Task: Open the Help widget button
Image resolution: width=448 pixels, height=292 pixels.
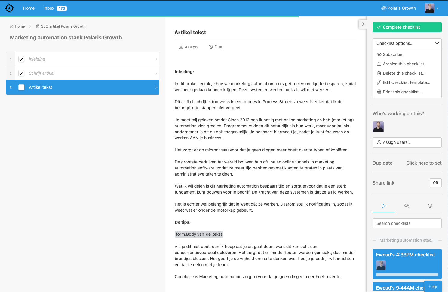Action: pos(433,287)
